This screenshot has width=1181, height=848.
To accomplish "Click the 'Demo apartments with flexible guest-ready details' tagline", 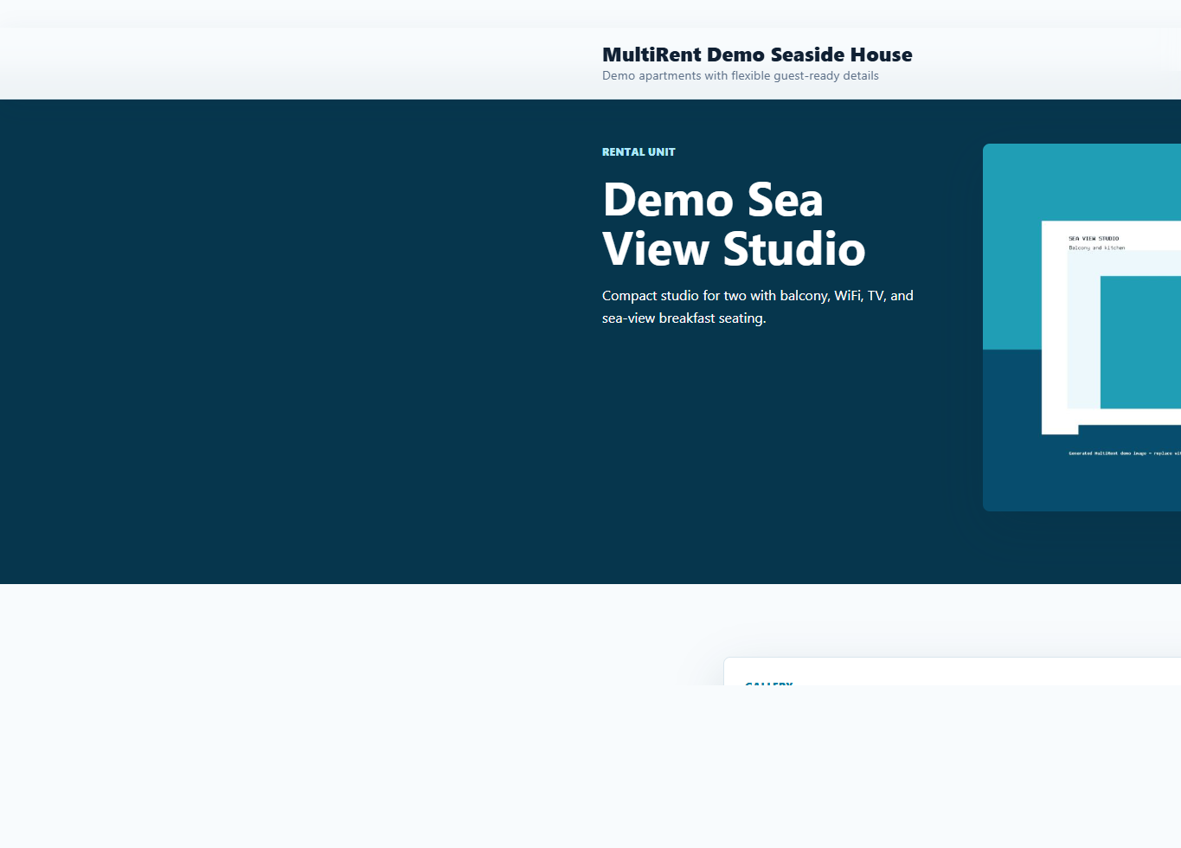I will (741, 76).
